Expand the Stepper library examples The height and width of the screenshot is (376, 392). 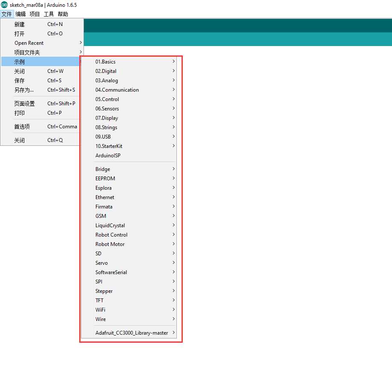(129, 291)
